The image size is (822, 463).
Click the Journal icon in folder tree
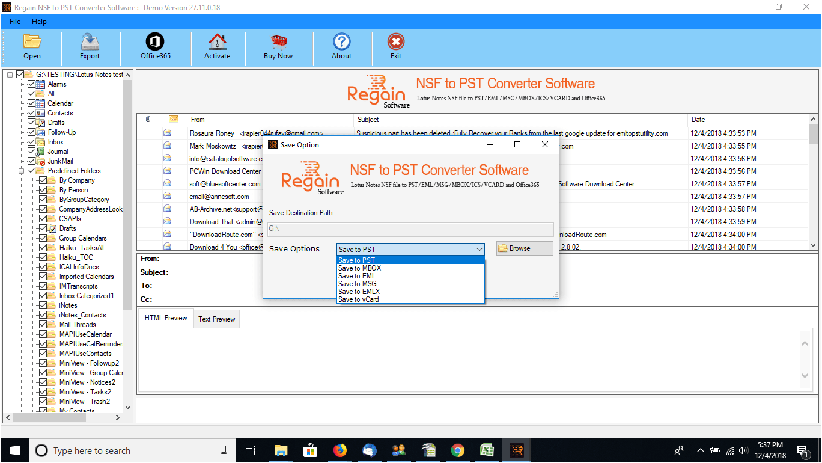tap(41, 152)
